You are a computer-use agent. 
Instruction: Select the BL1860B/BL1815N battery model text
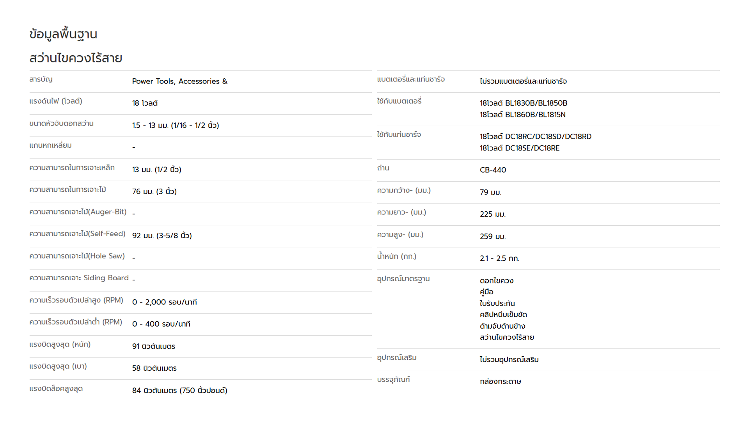tap(535, 115)
